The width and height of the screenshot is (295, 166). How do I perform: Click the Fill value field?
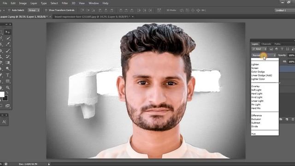(291, 61)
